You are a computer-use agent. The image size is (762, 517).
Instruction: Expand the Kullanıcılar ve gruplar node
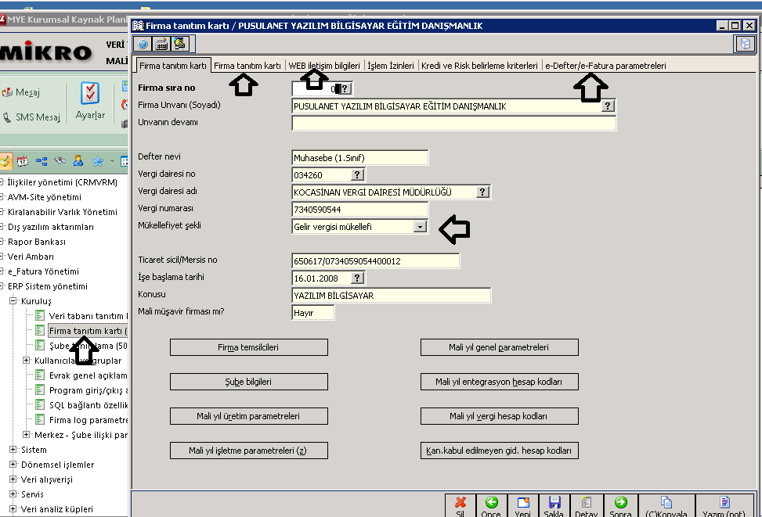(x=27, y=361)
